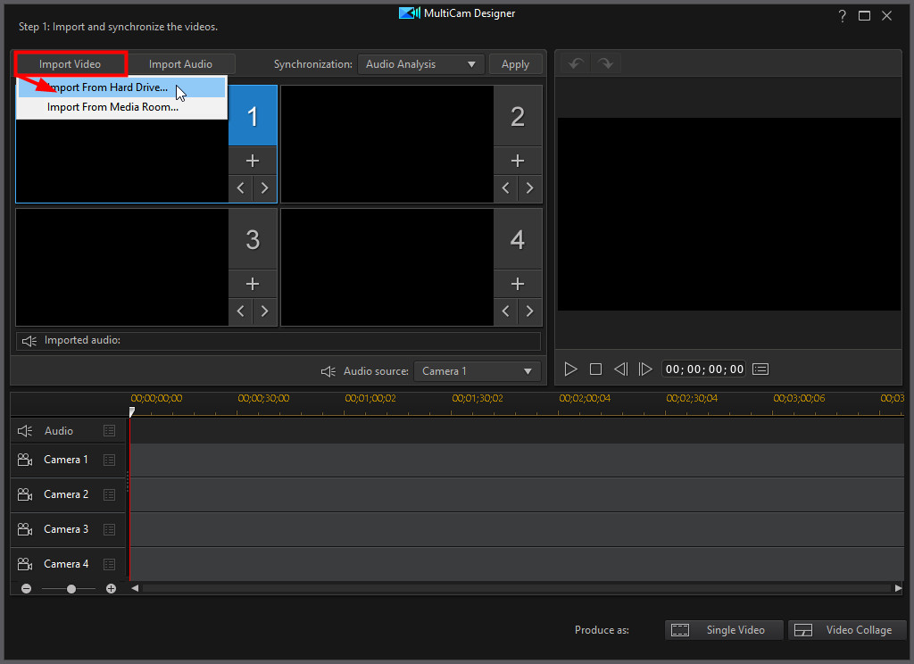Viewport: 914px width, 664px height.
Task: Open Audio track options list icon
Action: tap(109, 431)
